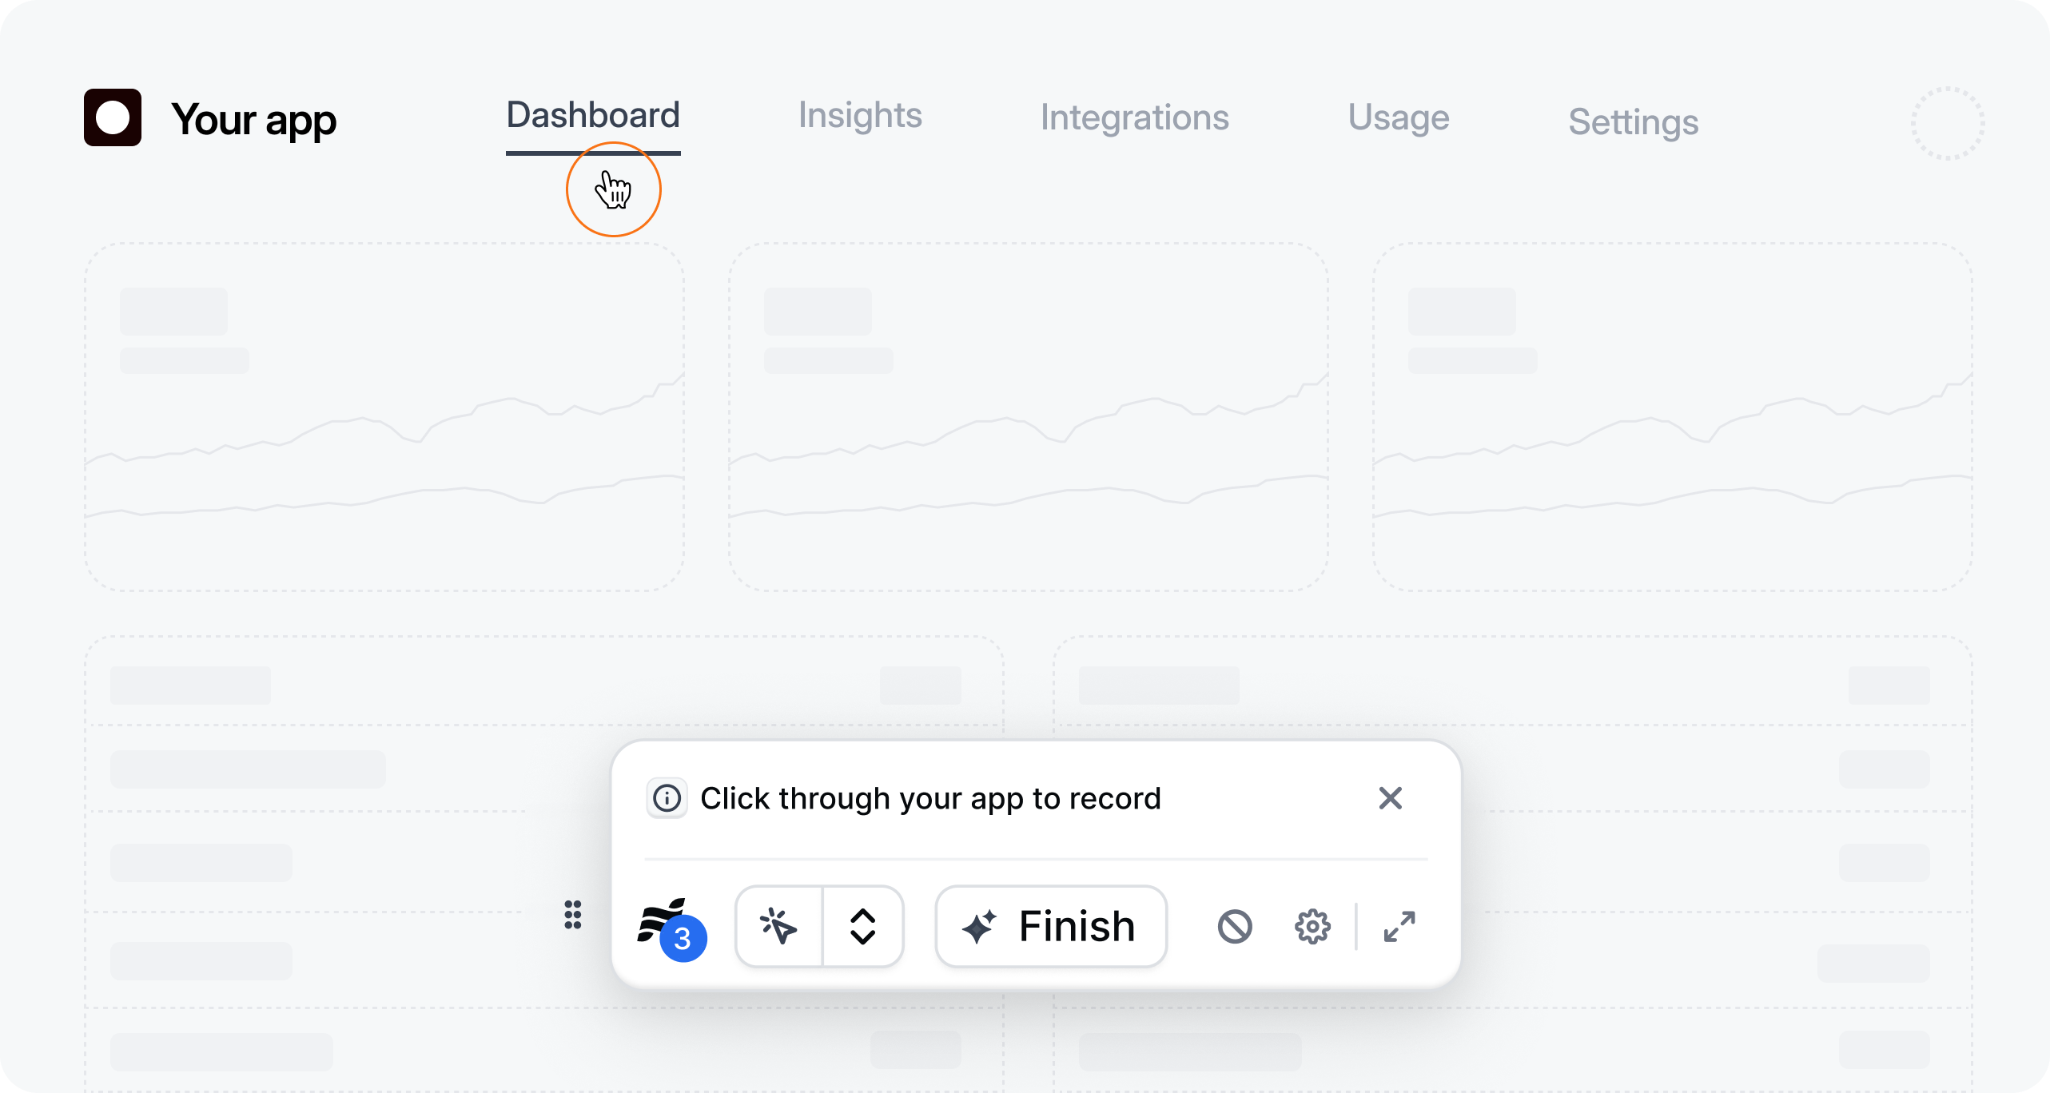Select the third chart card
2050x1093 pixels.
(x=1673, y=417)
